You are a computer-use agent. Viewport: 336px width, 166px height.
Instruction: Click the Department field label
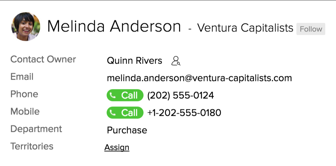[36, 129]
